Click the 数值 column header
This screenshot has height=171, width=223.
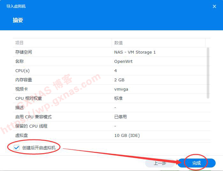tap(119, 43)
